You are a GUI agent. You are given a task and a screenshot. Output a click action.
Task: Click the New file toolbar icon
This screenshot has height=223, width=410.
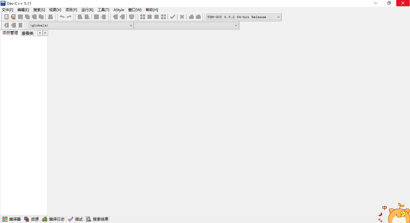pos(7,17)
